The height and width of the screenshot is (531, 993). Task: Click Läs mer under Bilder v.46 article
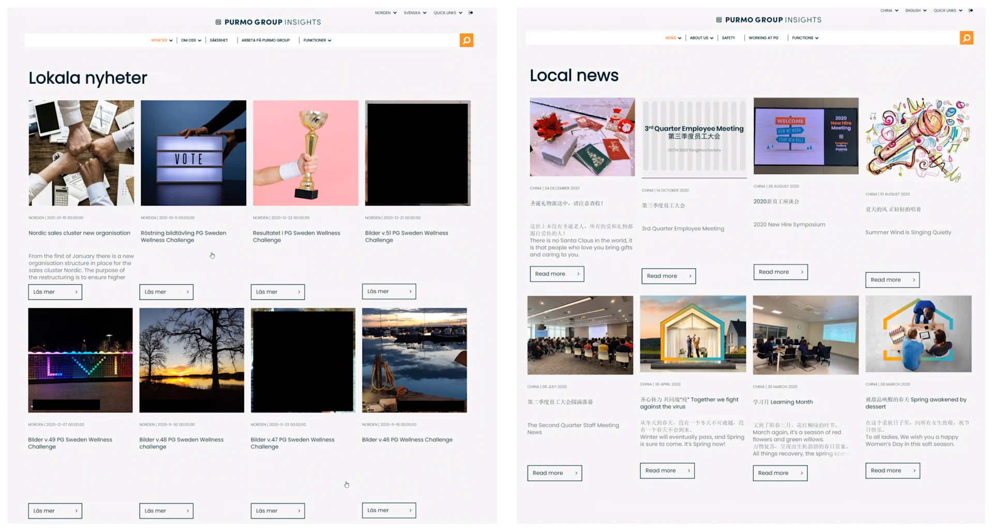tap(389, 510)
